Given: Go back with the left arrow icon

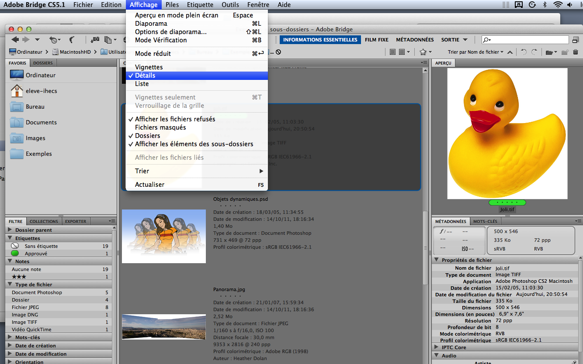Looking at the screenshot, I should [x=15, y=40].
